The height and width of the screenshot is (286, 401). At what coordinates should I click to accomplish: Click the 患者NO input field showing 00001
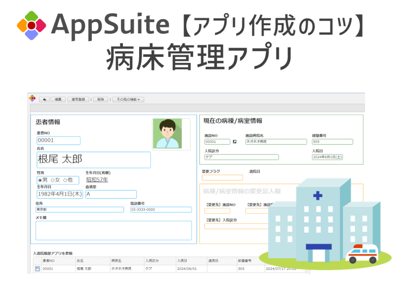58,140
